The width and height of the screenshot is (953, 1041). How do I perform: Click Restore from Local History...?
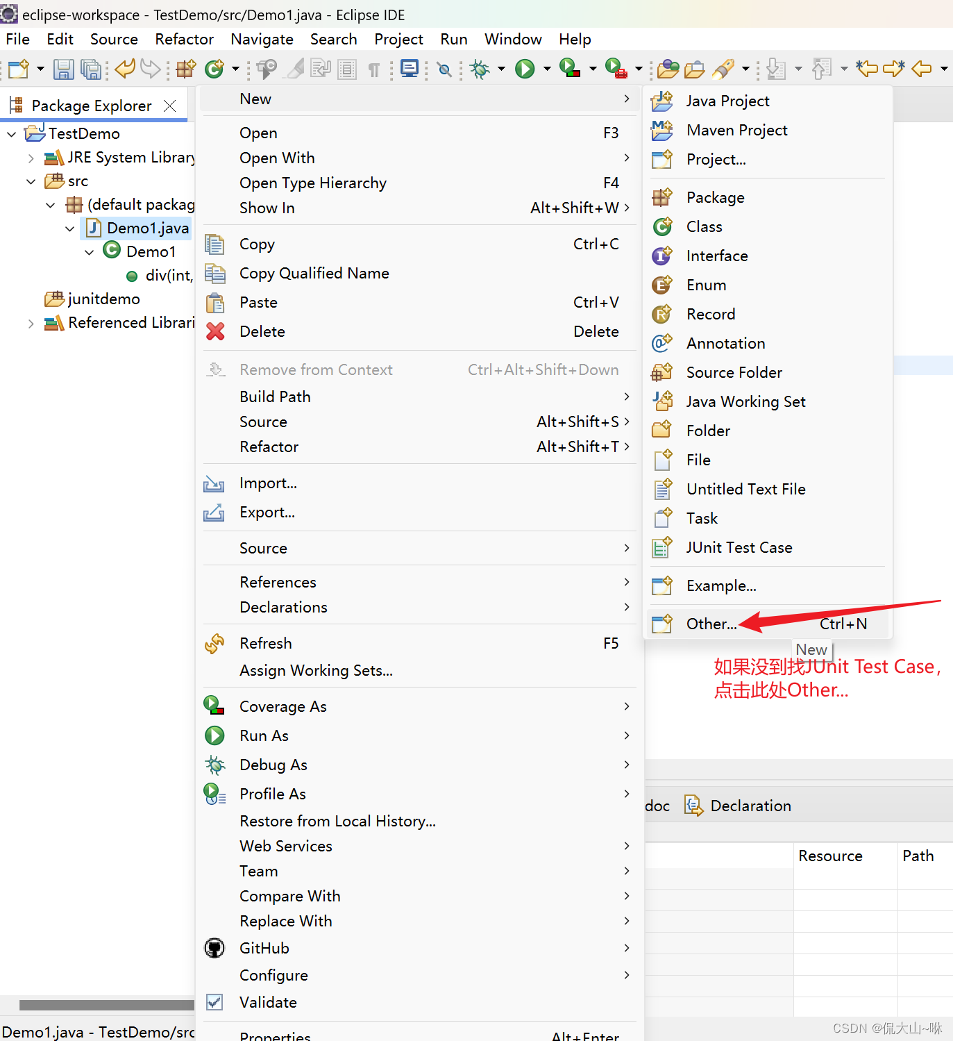(419, 822)
